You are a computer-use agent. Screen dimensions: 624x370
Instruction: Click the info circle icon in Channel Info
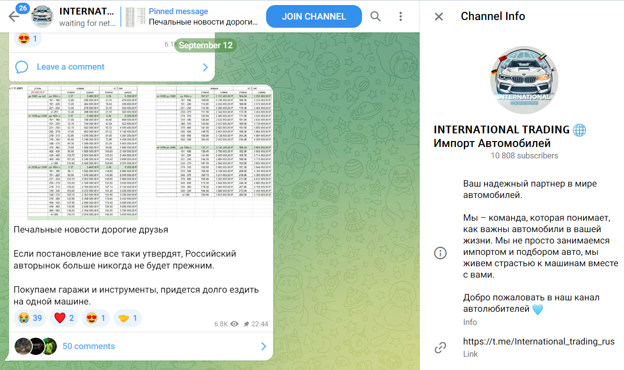pyautogui.click(x=440, y=253)
